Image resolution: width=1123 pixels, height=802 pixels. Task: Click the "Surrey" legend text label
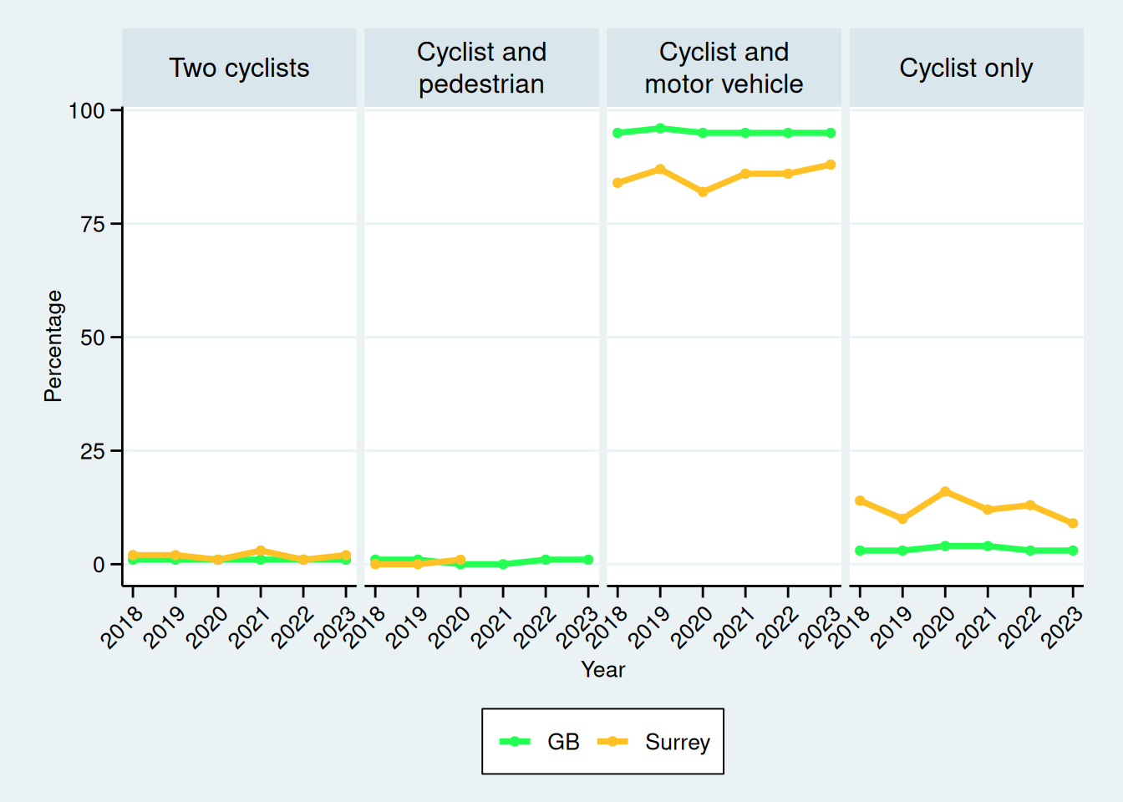point(677,742)
